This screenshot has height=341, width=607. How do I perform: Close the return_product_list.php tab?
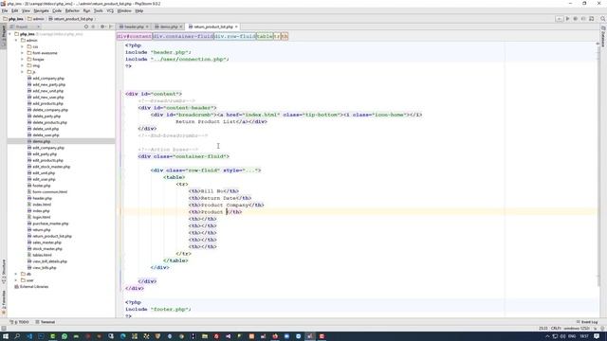pos(236,27)
